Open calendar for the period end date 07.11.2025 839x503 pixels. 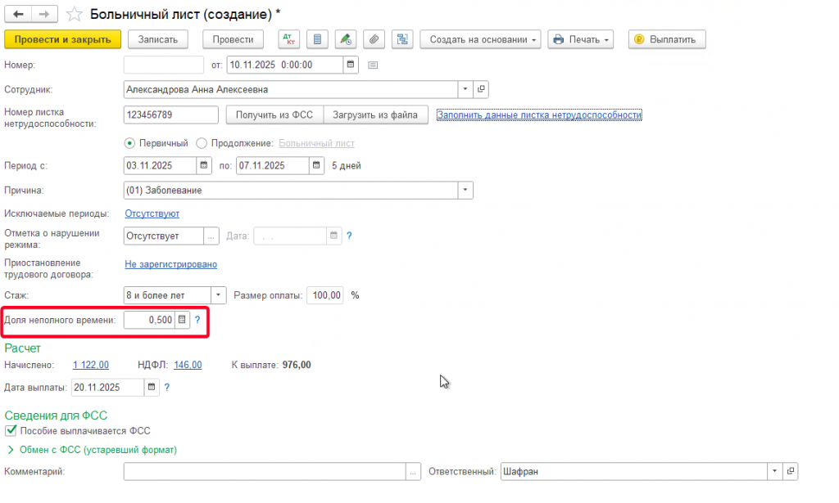pos(316,165)
